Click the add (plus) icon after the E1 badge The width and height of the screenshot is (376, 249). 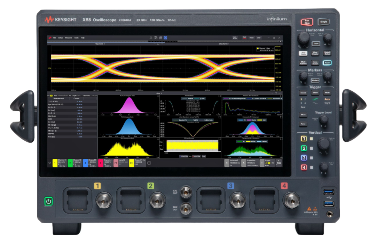tap(149, 163)
